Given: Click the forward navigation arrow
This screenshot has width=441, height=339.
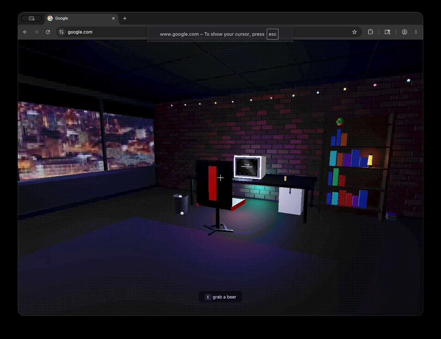Looking at the screenshot, I should pyautogui.click(x=36, y=32).
